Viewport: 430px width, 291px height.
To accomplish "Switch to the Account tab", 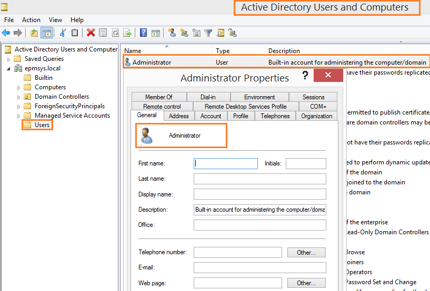I will point(211,116).
